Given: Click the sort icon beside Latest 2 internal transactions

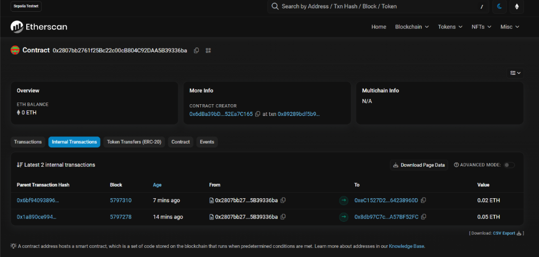Looking at the screenshot, I should click(x=20, y=165).
